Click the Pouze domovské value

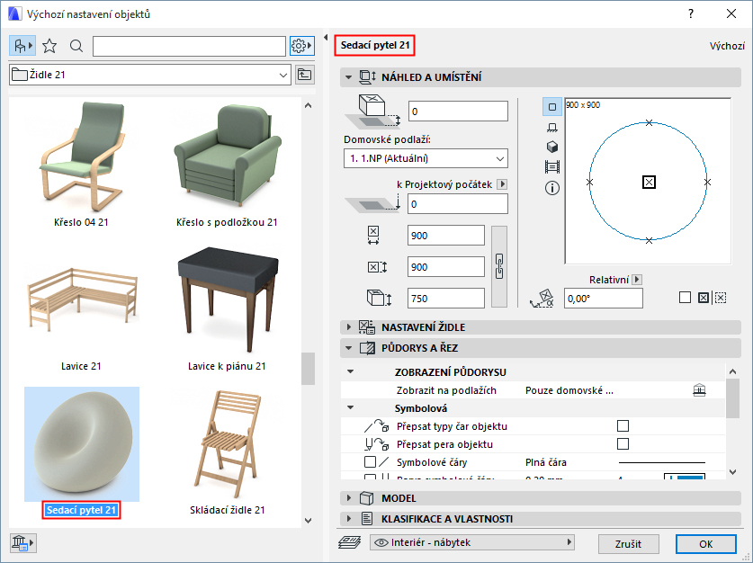[569, 390]
